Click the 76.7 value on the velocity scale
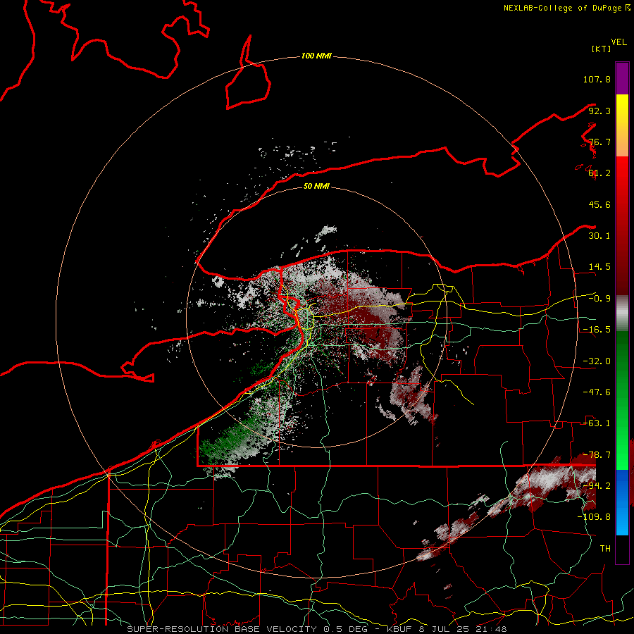This screenshot has height=634, width=634. 599,142
